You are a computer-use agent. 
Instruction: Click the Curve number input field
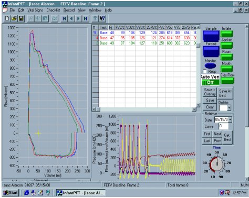223,126
